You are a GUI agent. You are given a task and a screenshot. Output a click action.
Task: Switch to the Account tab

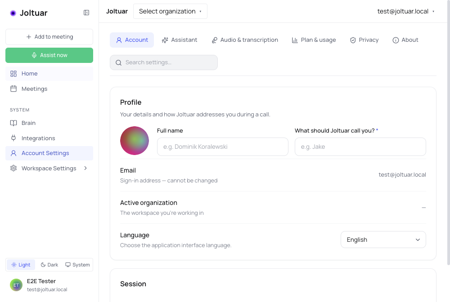(132, 40)
